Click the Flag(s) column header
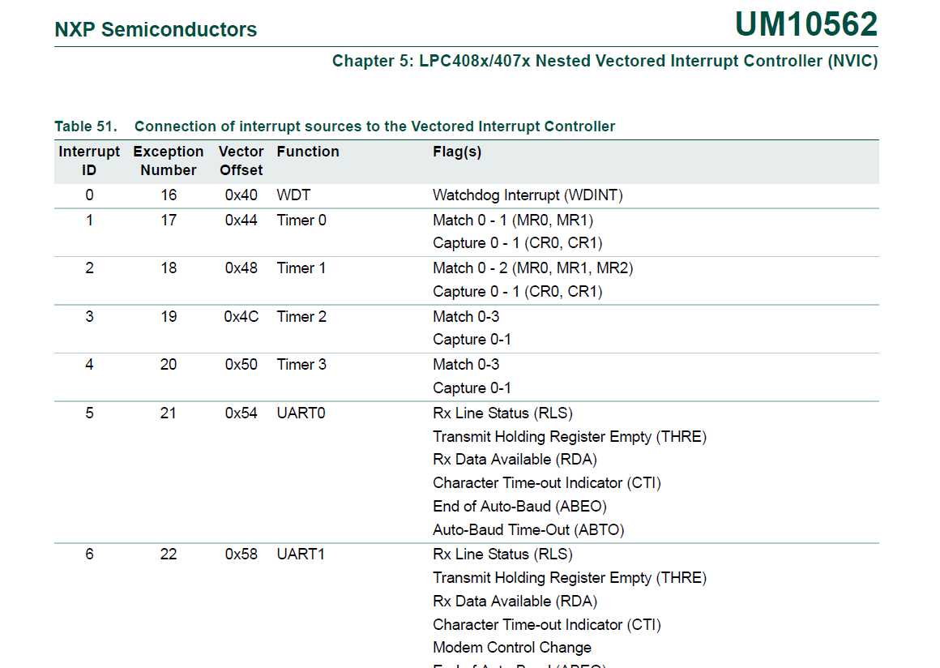 pyautogui.click(x=457, y=152)
